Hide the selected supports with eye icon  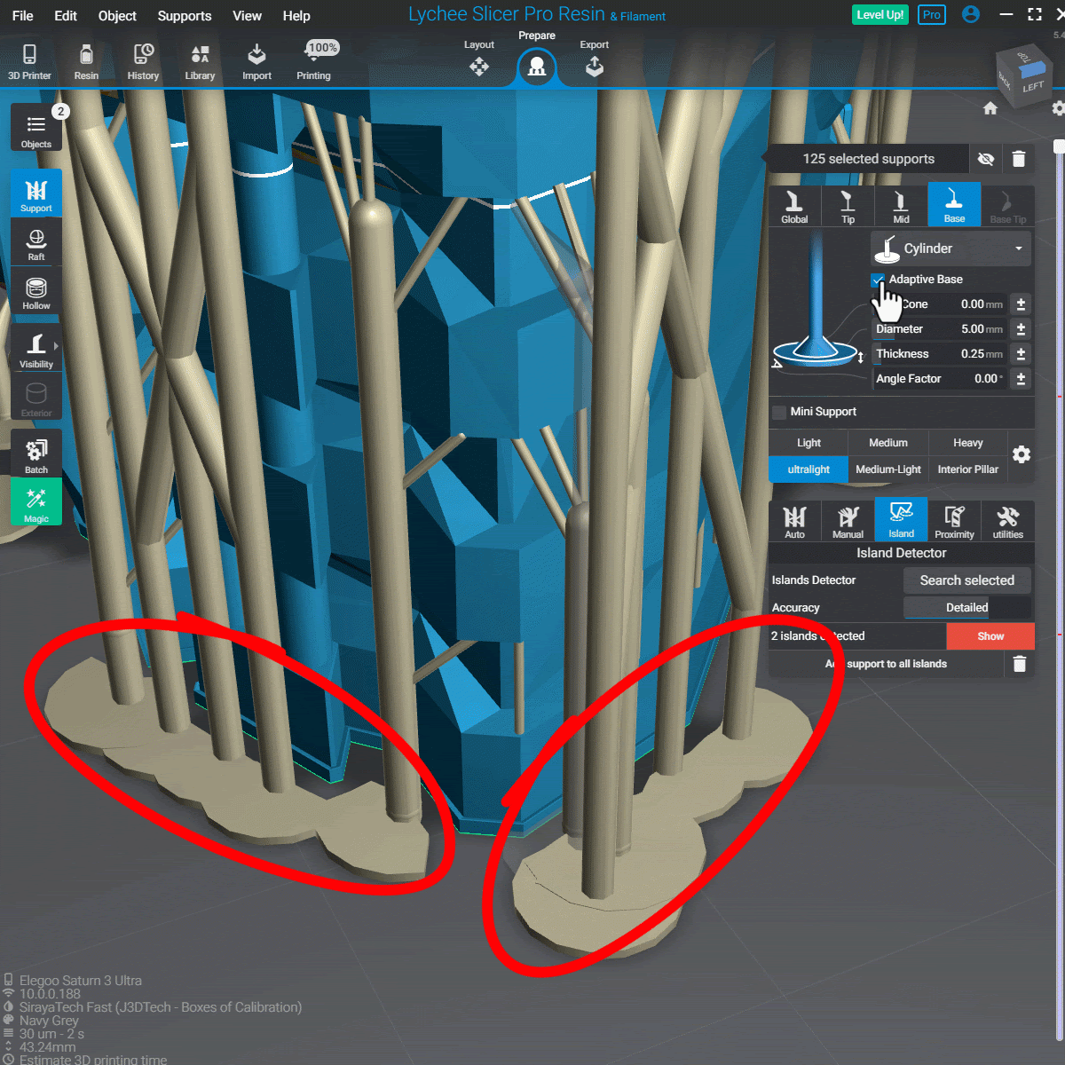985,159
